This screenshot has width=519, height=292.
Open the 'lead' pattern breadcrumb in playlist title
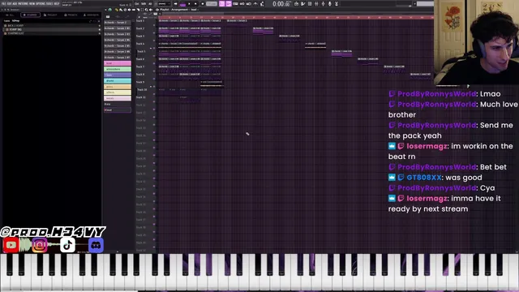[194, 10]
